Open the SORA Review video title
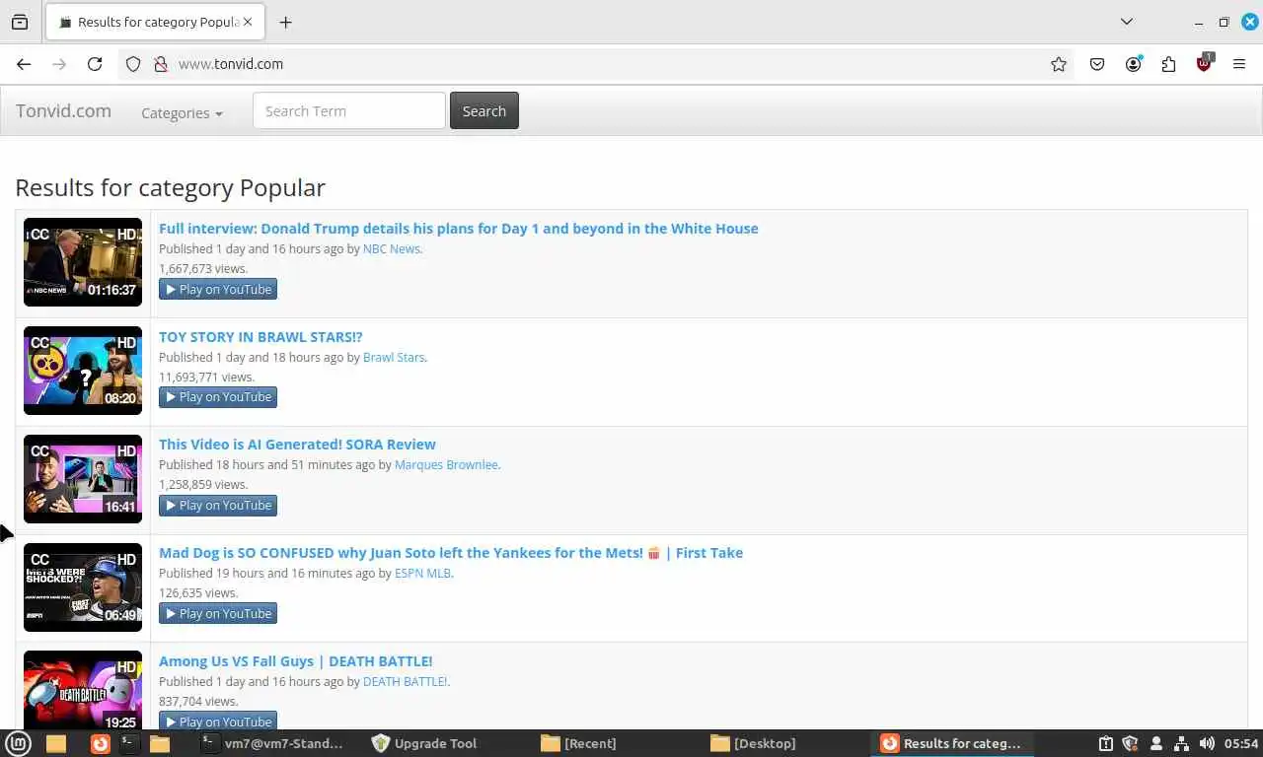 (x=297, y=444)
